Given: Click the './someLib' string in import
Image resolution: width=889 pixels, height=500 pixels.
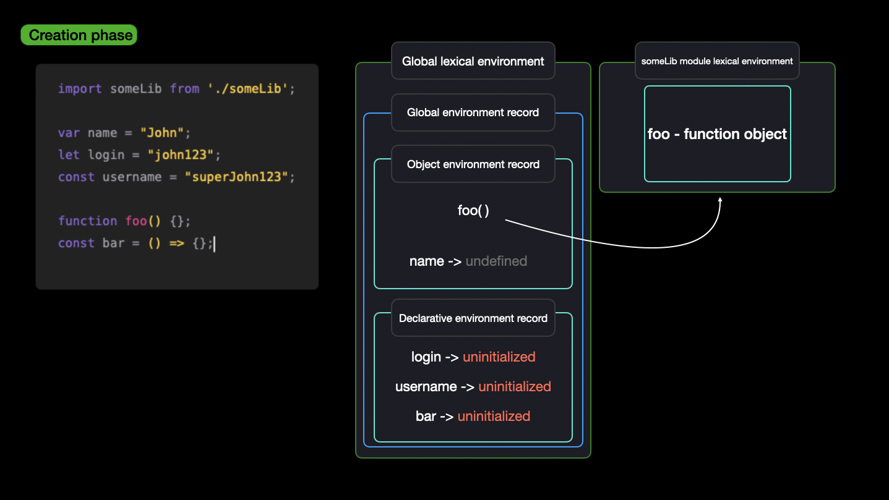Looking at the screenshot, I should click(x=248, y=88).
